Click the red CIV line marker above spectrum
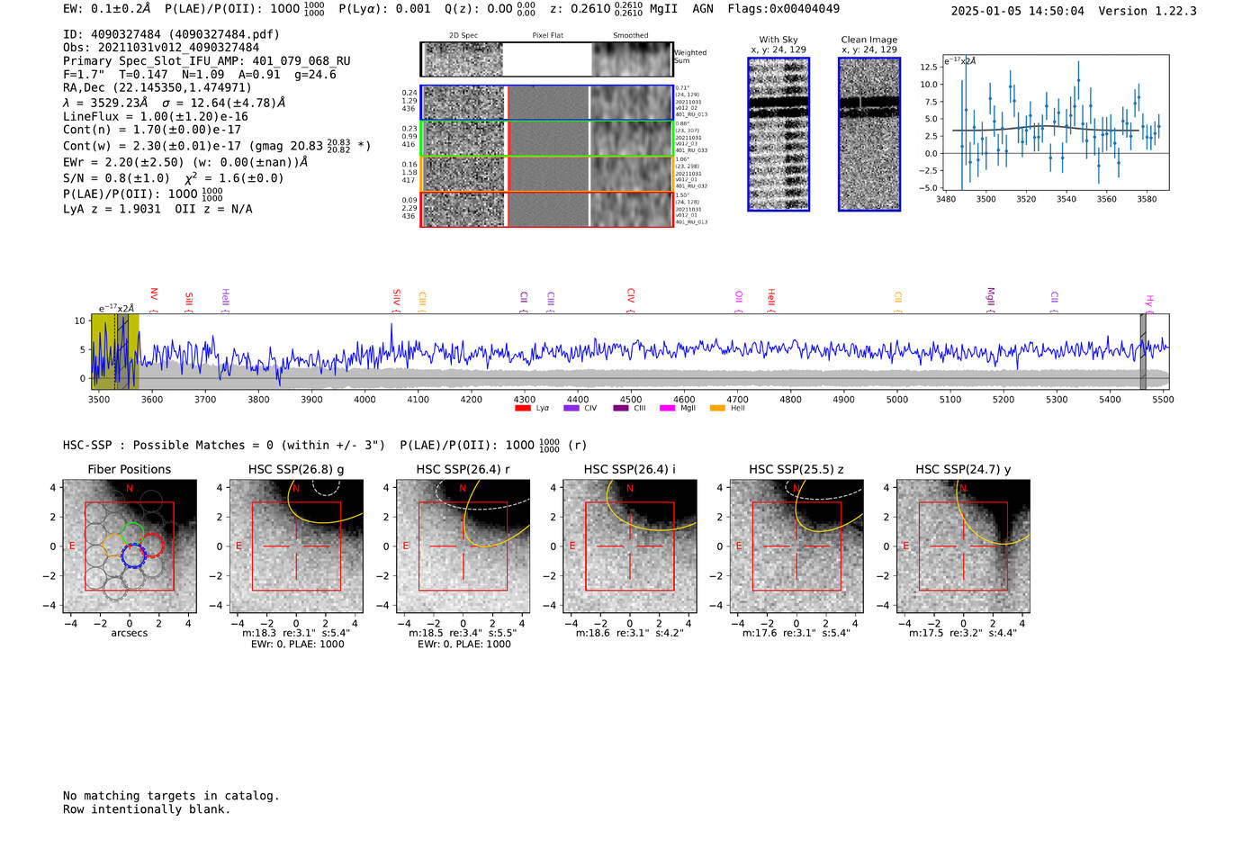The width and height of the screenshot is (1260, 858). pos(631,300)
